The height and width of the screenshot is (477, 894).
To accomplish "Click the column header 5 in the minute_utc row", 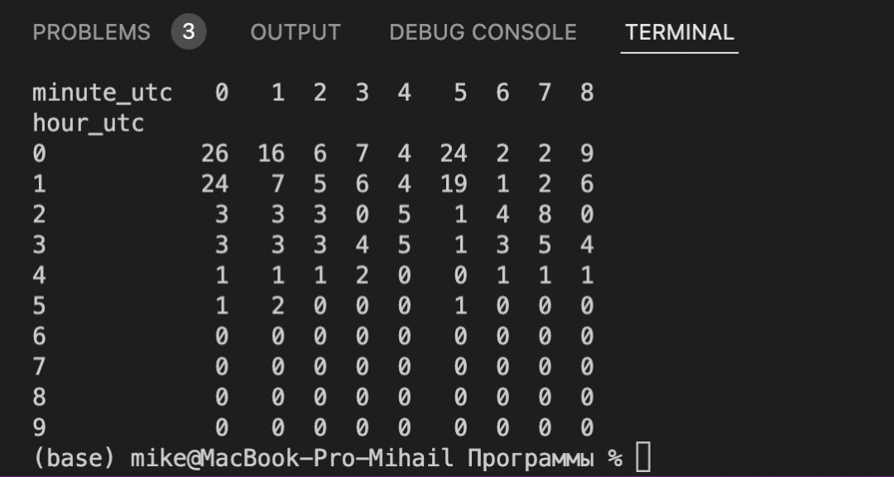I will (x=460, y=93).
